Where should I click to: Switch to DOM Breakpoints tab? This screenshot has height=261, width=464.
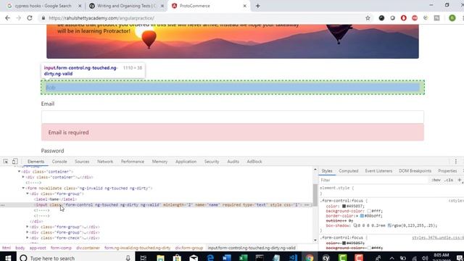[415, 171]
